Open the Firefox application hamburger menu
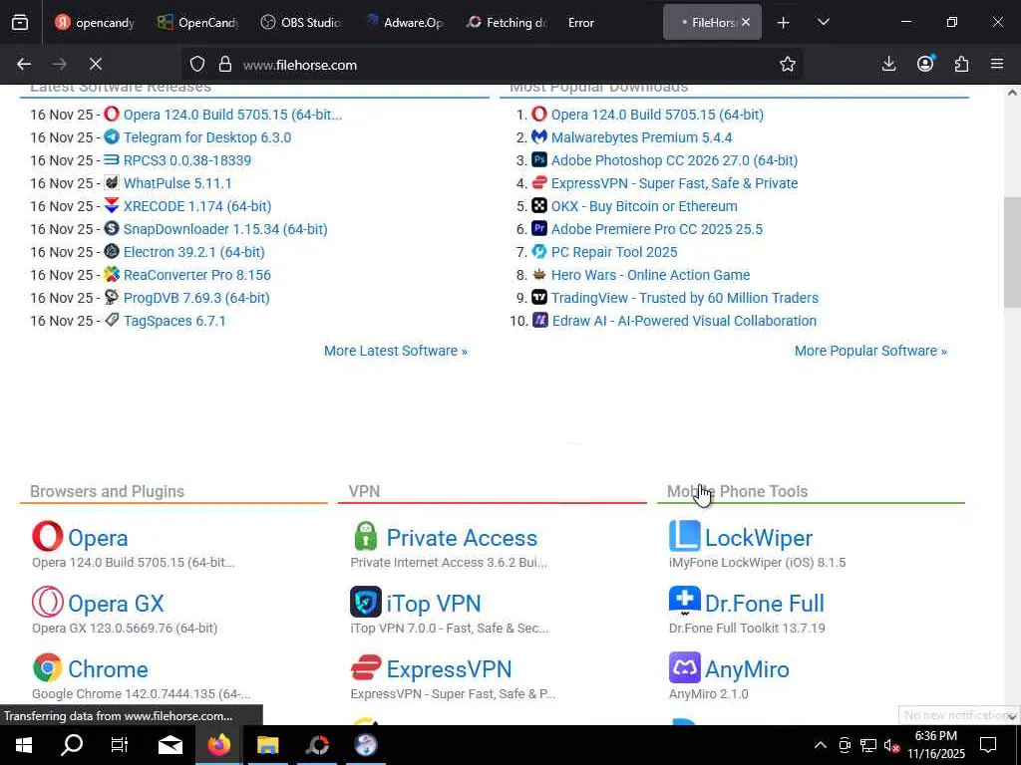 coord(997,64)
